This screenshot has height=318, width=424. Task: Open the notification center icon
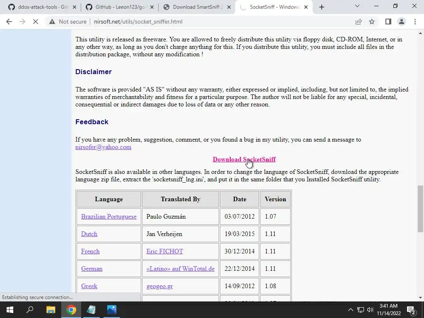click(x=411, y=310)
